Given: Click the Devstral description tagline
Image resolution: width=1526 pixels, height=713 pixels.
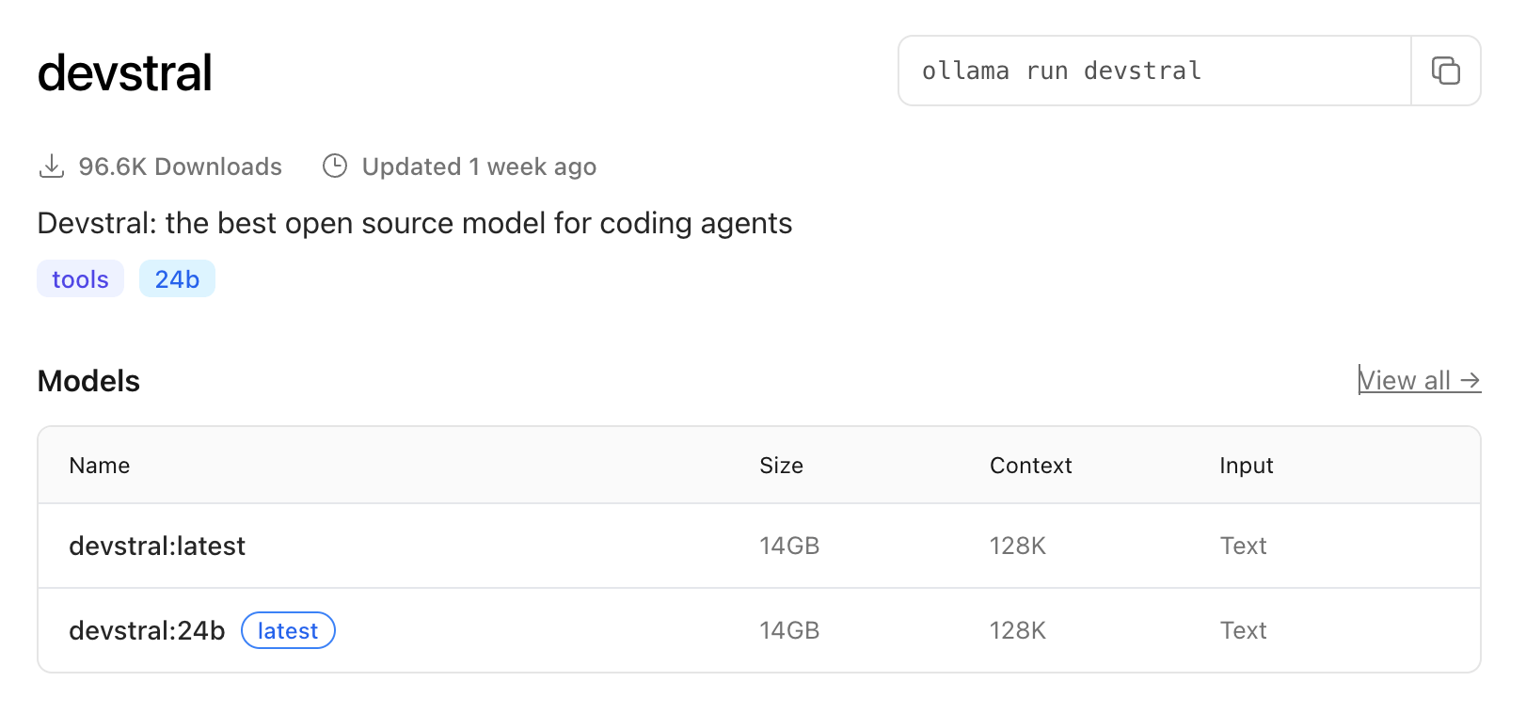Looking at the screenshot, I should [x=414, y=223].
